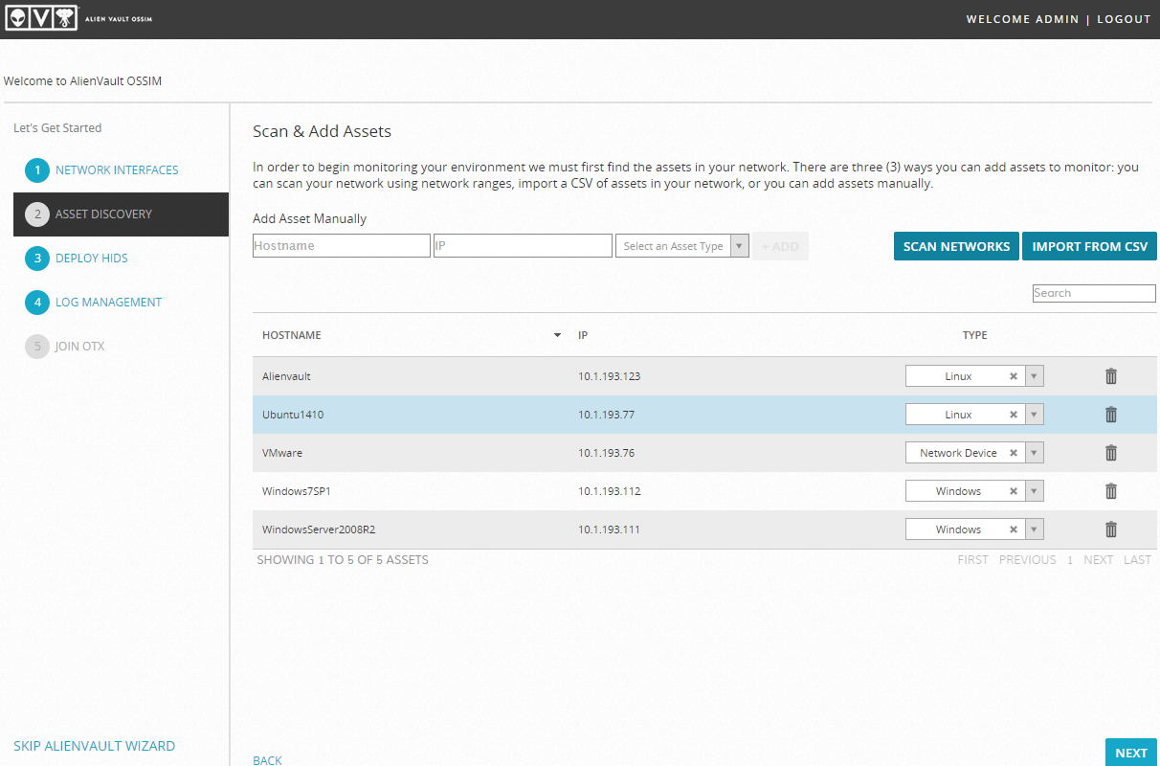The image size is (1160, 766).
Task: Delete the Ubuntu1410 asset with trash icon
Action: pyautogui.click(x=1111, y=415)
